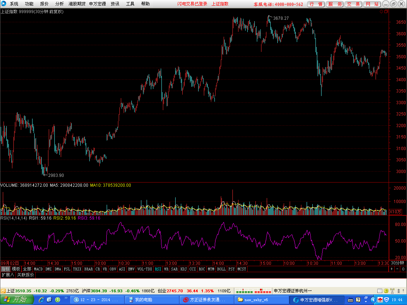
Task: Click the 2983.90 low price label on the chart
Action: click(x=56, y=175)
